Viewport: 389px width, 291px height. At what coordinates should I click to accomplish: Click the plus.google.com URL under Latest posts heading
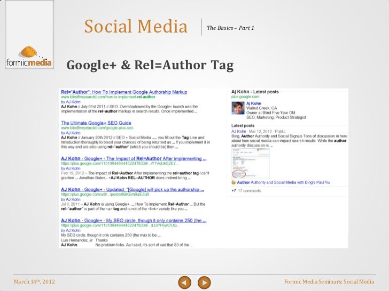click(245, 97)
